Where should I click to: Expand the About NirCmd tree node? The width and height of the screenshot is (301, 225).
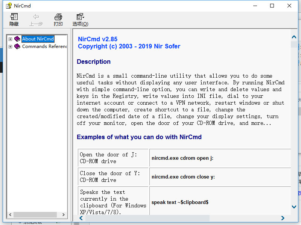(11, 39)
